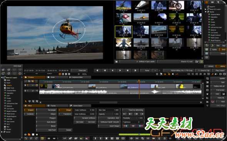
Task: Click the Rectangle shape button
Action: point(46,110)
